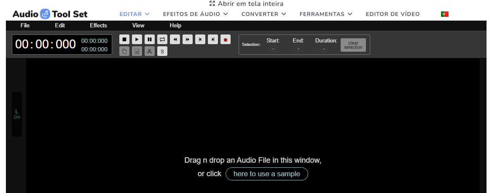Toggle the L channel ON switch
The image size is (492, 193).
[17, 114]
